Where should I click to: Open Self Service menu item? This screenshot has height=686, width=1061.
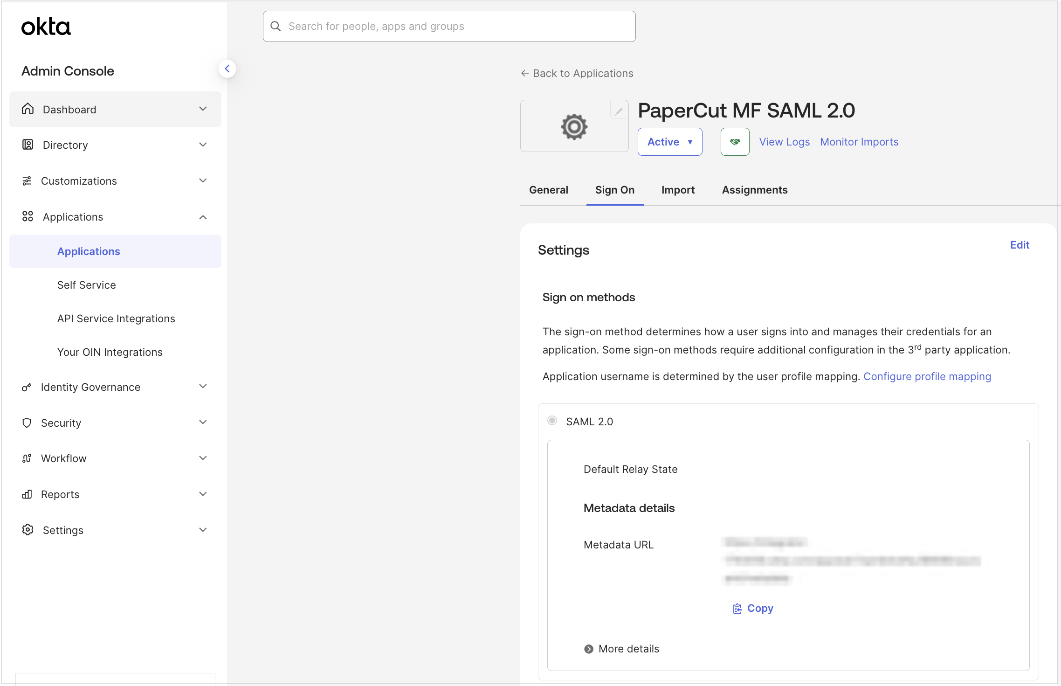pyautogui.click(x=87, y=285)
